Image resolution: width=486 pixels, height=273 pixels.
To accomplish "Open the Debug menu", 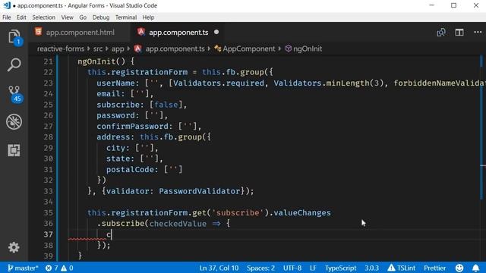I will (x=101, y=17).
